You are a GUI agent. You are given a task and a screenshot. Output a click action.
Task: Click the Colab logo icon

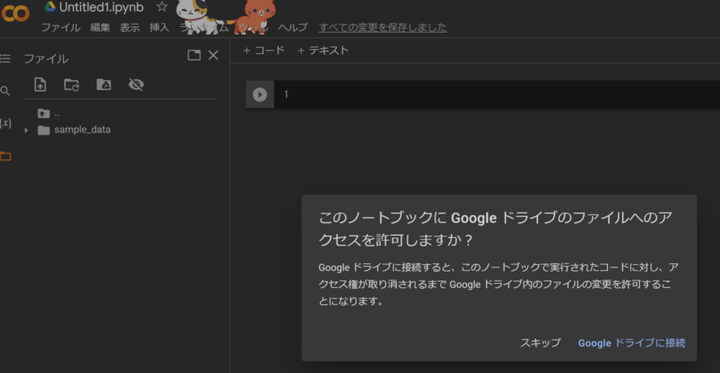(16, 13)
